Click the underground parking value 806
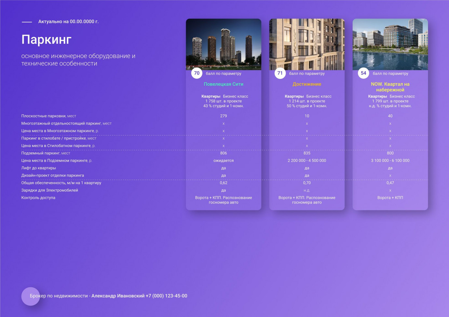Viewport: 449px width, 317px height. 224,153
